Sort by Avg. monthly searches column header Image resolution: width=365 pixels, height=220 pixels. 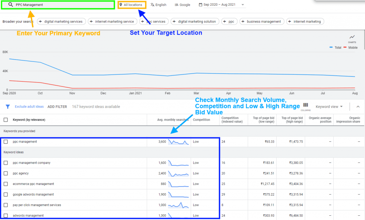[x=173, y=120]
